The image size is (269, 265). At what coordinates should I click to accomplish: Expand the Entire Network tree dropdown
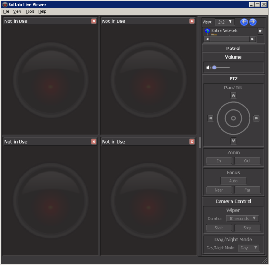(x=260, y=31)
